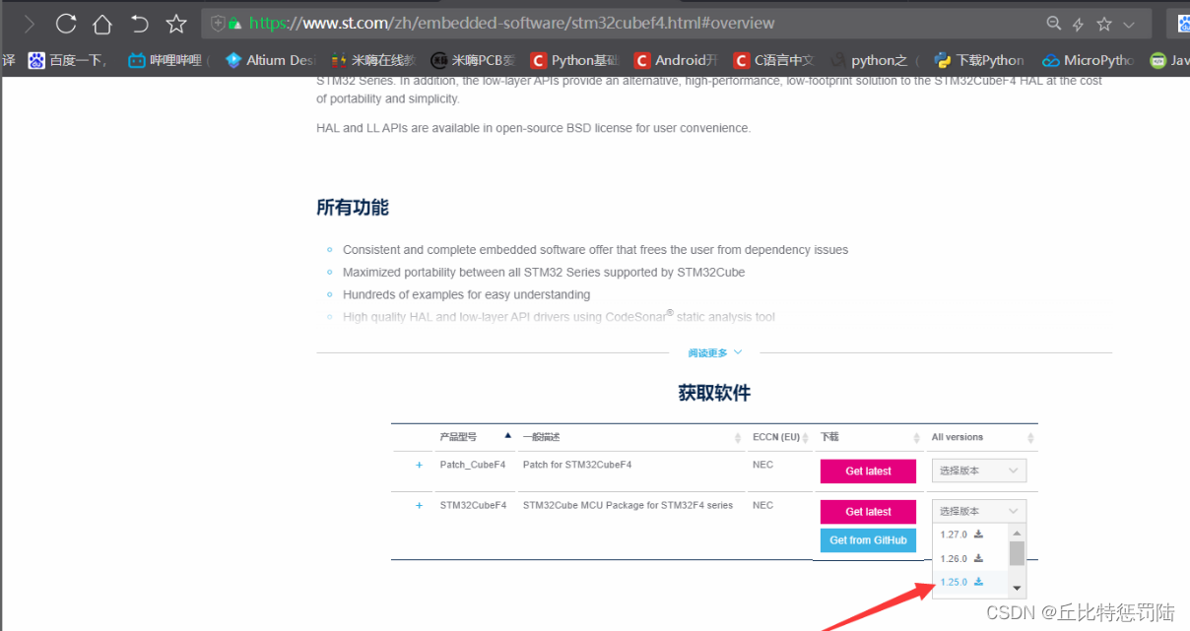The height and width of the screenshot is (631, 1190).
Task: Bookmark page with the star next to undo
Action: (x=176, y=23)
